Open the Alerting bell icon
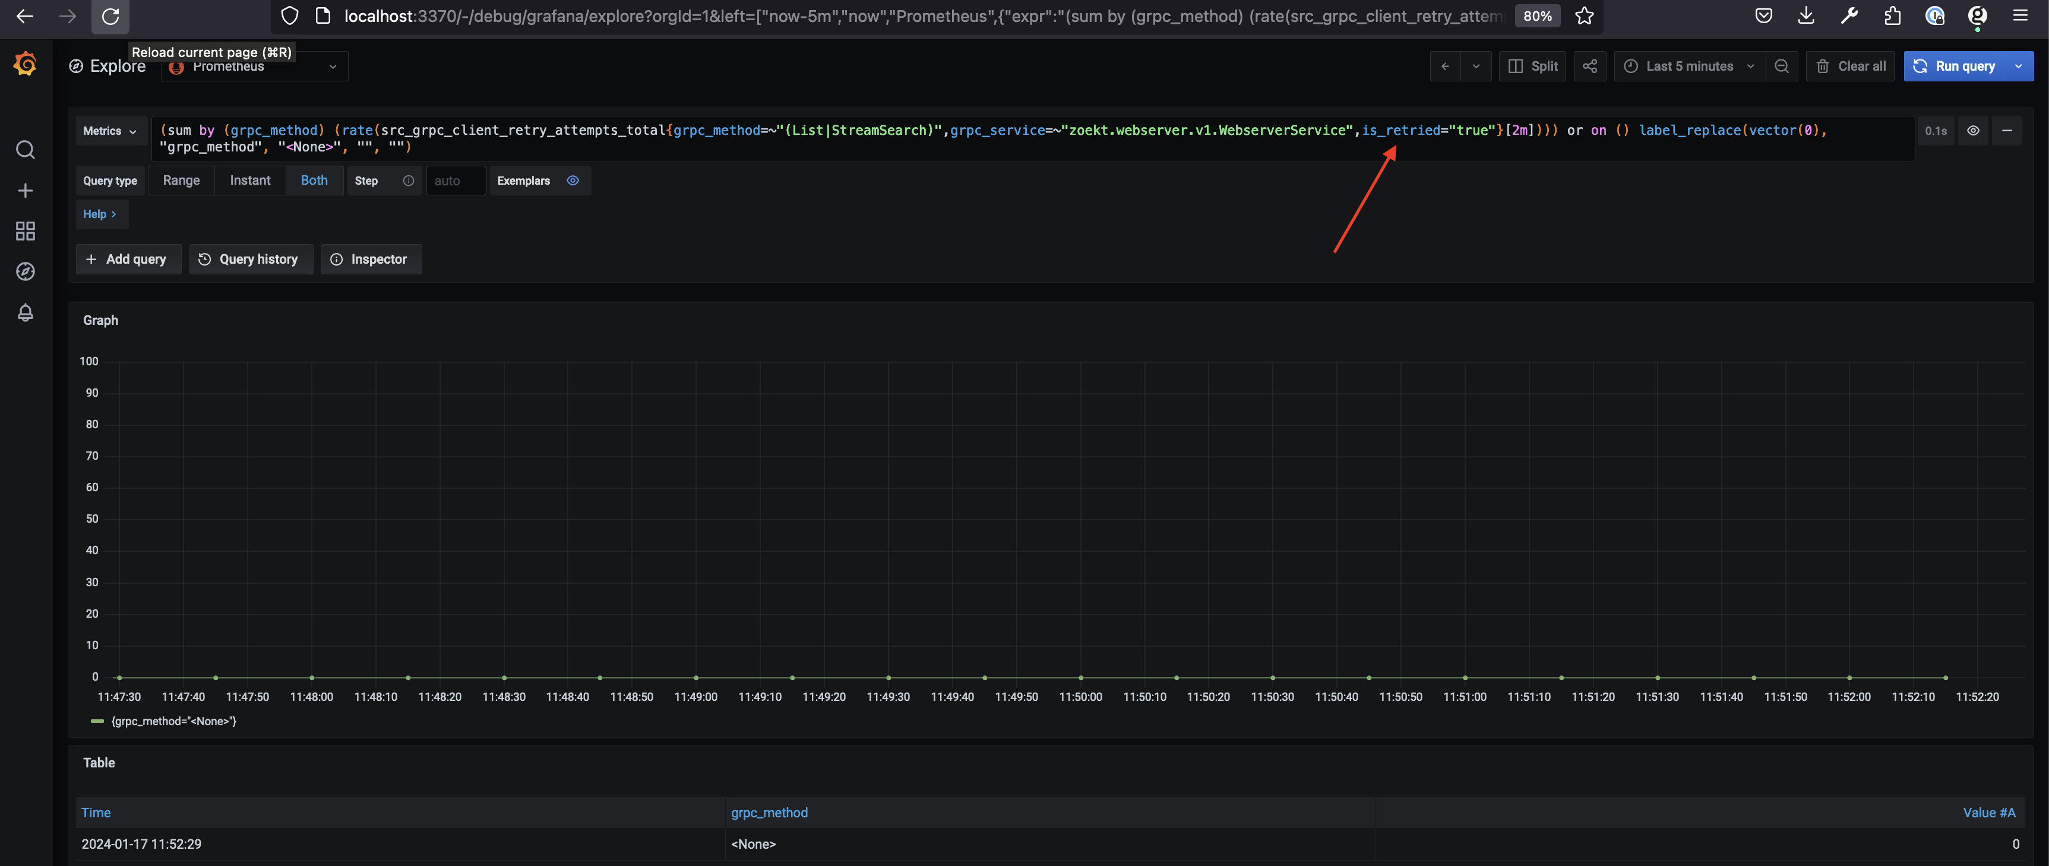The height and width of the screenshot is (866, 2049). pyautogui.click(x=26, y=312)
